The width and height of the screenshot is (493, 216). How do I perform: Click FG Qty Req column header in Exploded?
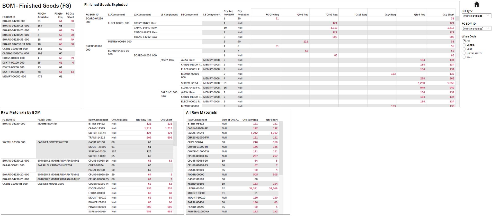pos(272,15)
